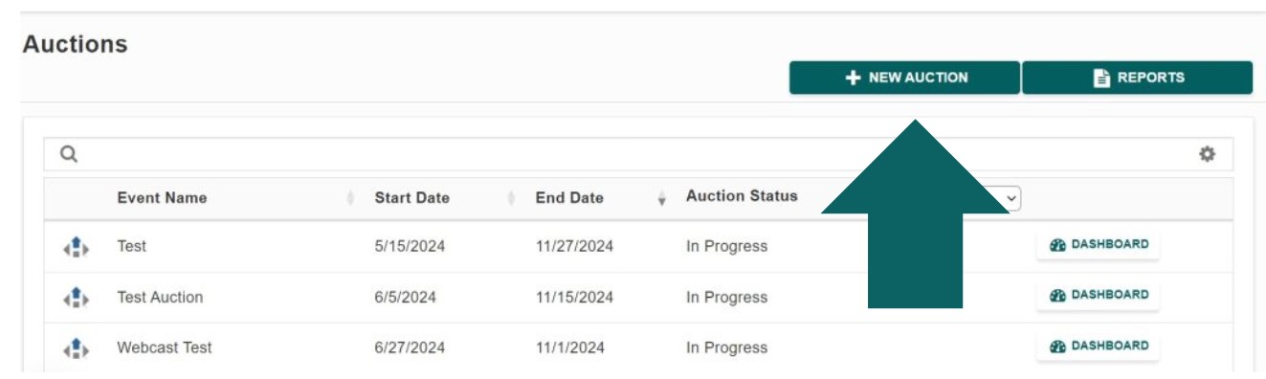Open Dashboard for Test Auction
1266x379 pixels.
(1098, 296)
